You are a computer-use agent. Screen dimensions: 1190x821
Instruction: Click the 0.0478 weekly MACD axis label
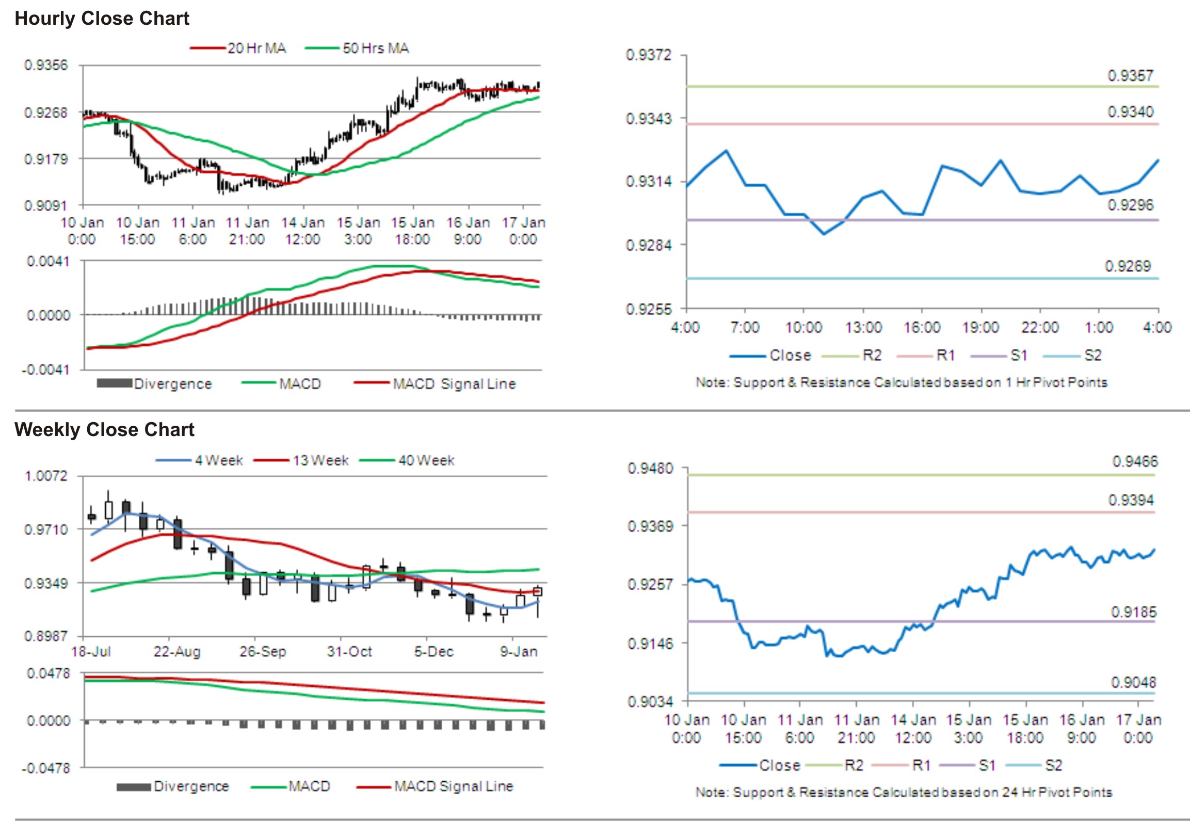tap(48, 673)
